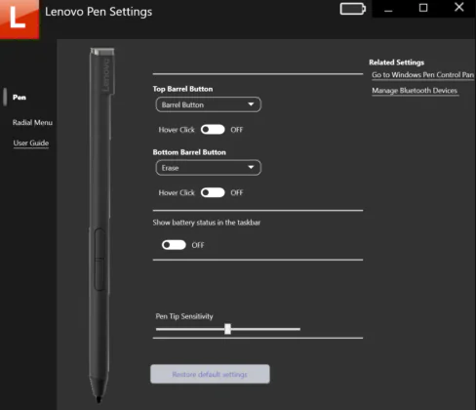
Task: Toggle Hover Click under Top Barrel Button
Action: [x=213, y=130]
